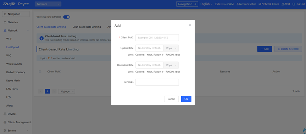Image resolution: width=306 pixels, height=134 pixels.
Task: Open the Downlink Rate Kbps unit dropdown
Action: 171,65
